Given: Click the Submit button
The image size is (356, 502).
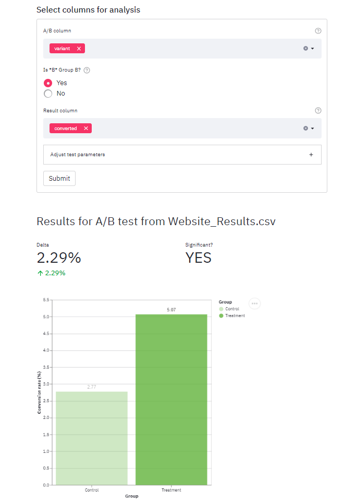Looking at the screenshot, I should click(59, 178).
